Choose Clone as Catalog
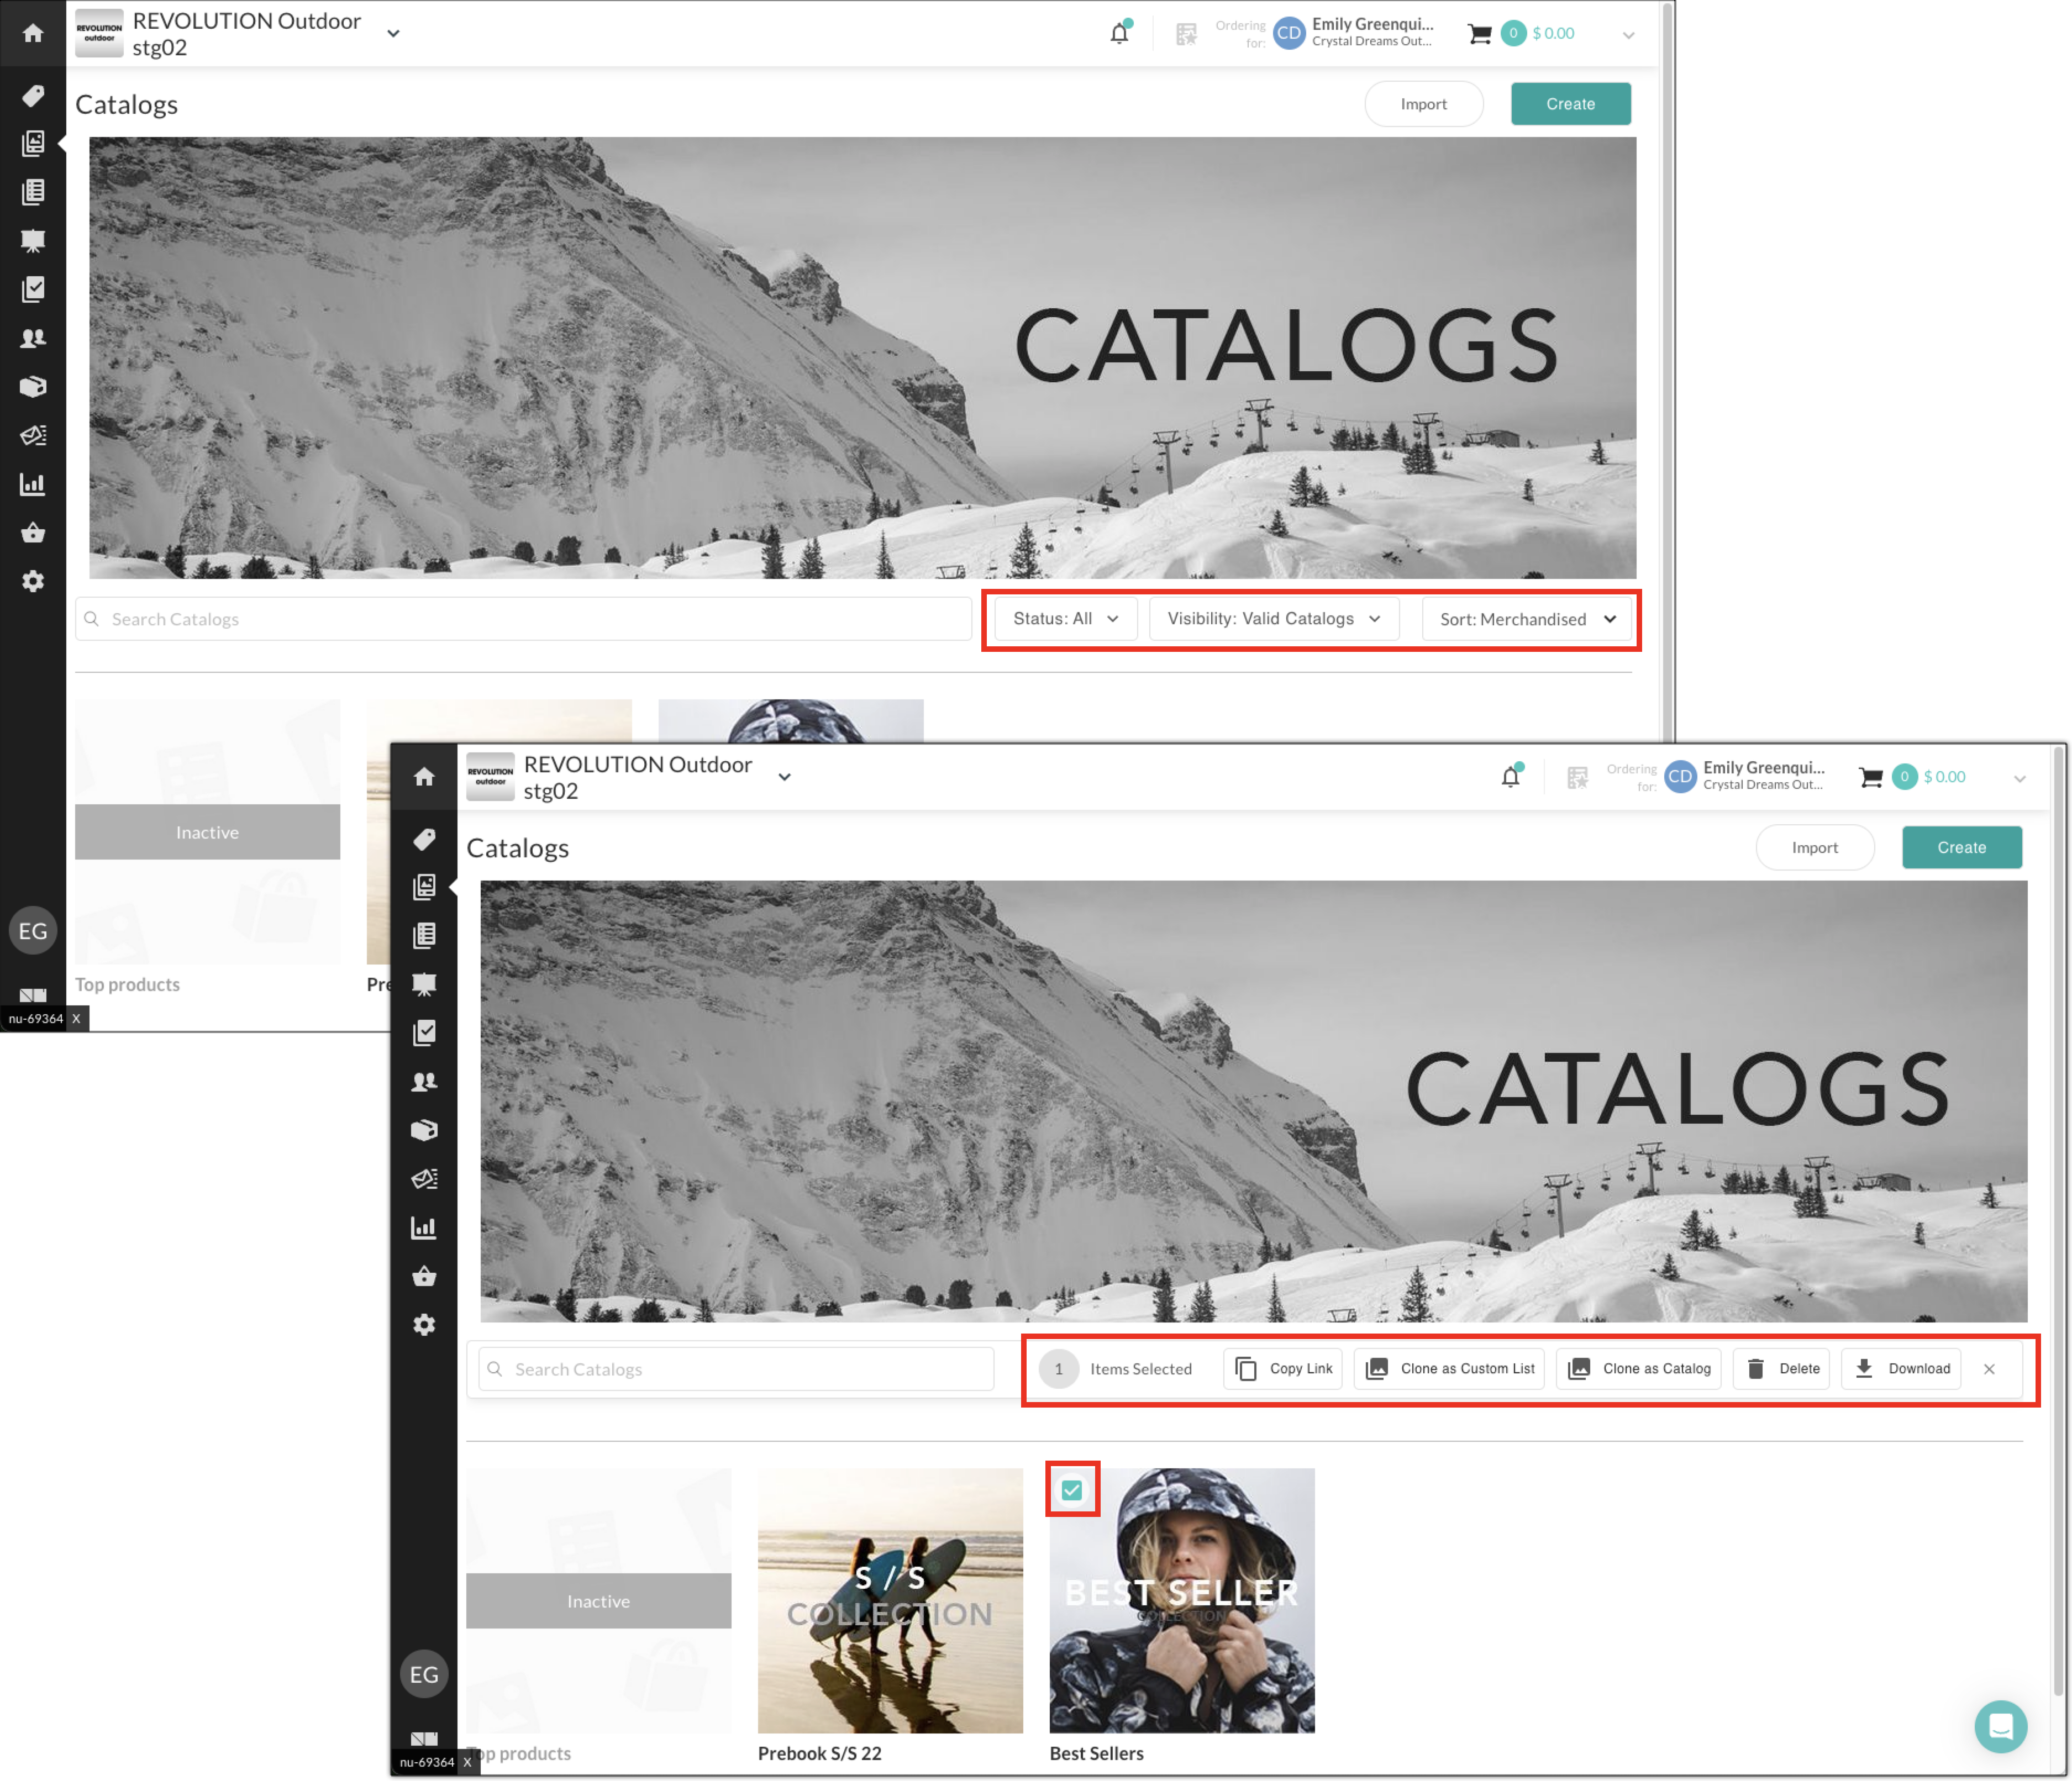This screenshot has width=2072, height=1781. 1638,1369
